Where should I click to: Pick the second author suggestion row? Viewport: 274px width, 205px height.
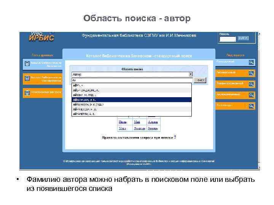click(x=132, y=90)
